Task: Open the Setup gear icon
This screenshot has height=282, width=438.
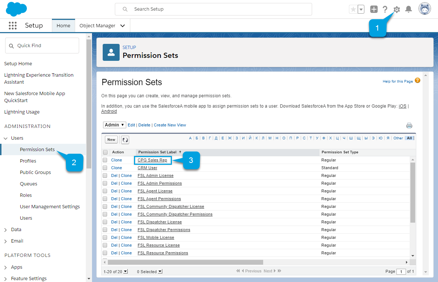Action: click(x=396, y=9)
